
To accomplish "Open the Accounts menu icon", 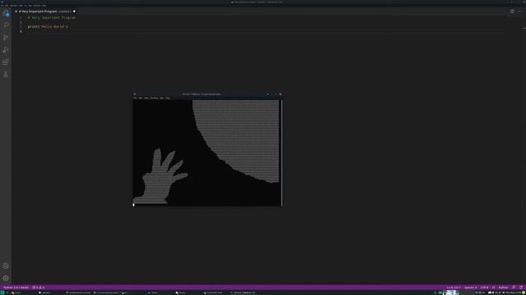I will click(6, 265).
